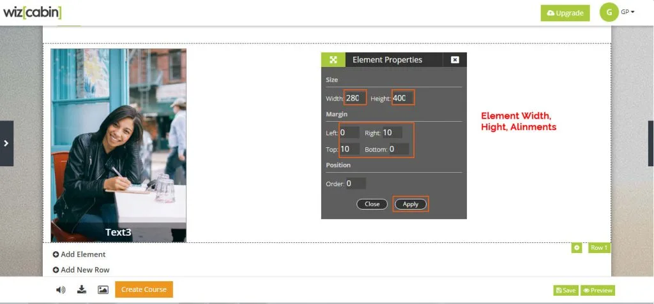Open the Row 1 settings gear icon
Viewport: 654px width, 304px height.
point(577,248)
